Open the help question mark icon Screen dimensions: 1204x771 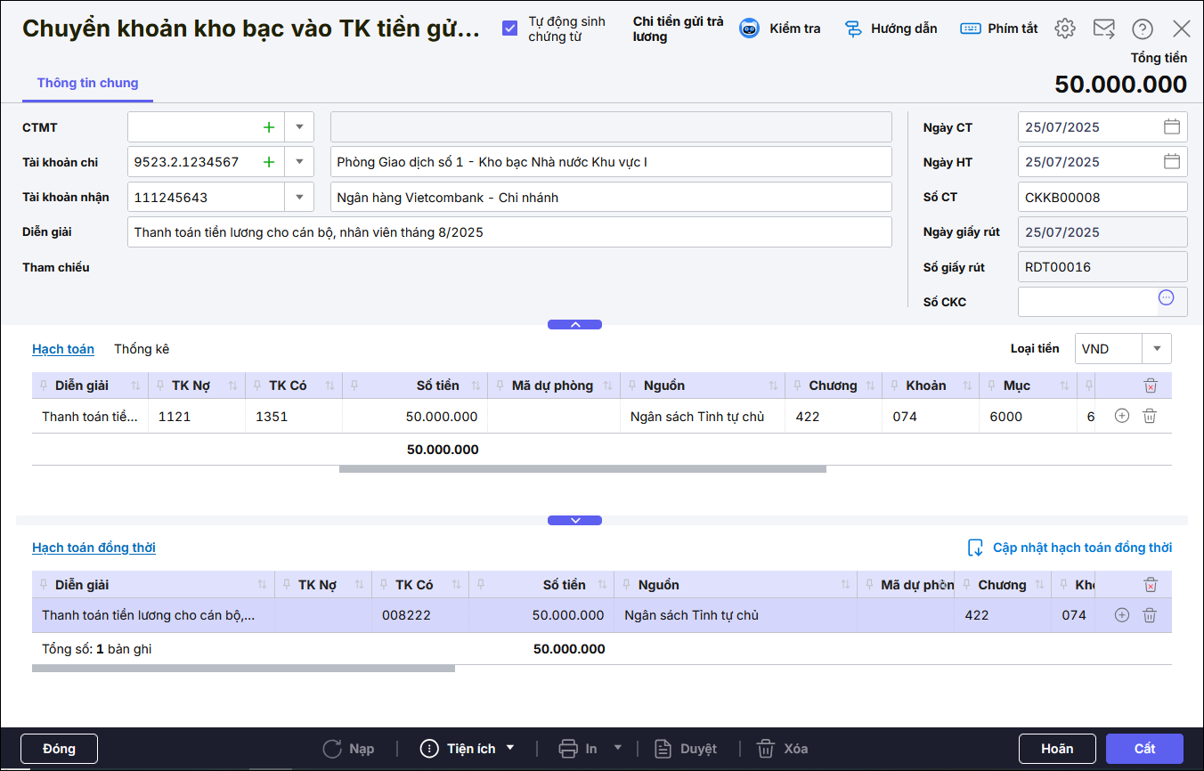pyautogui.click(x=1143, y=28)
